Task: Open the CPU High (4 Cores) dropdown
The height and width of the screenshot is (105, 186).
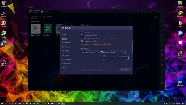Action: click(x=92, y=52)
